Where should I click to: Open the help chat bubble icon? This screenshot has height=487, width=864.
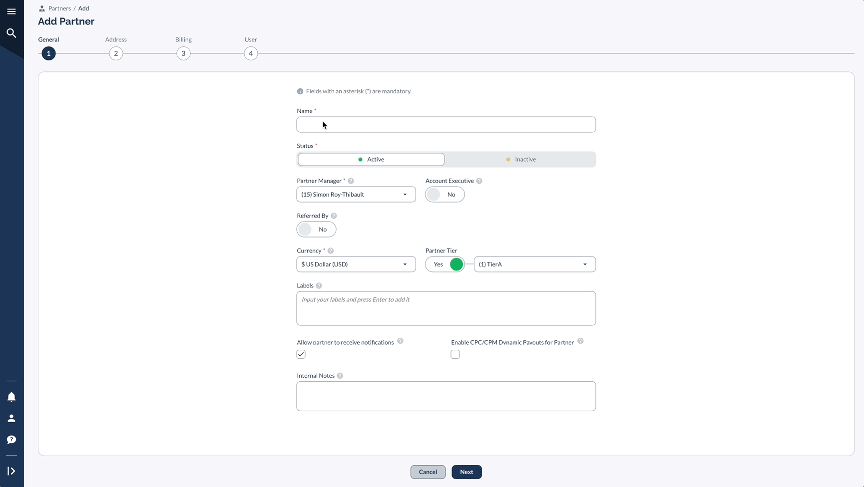coord(11,440)
